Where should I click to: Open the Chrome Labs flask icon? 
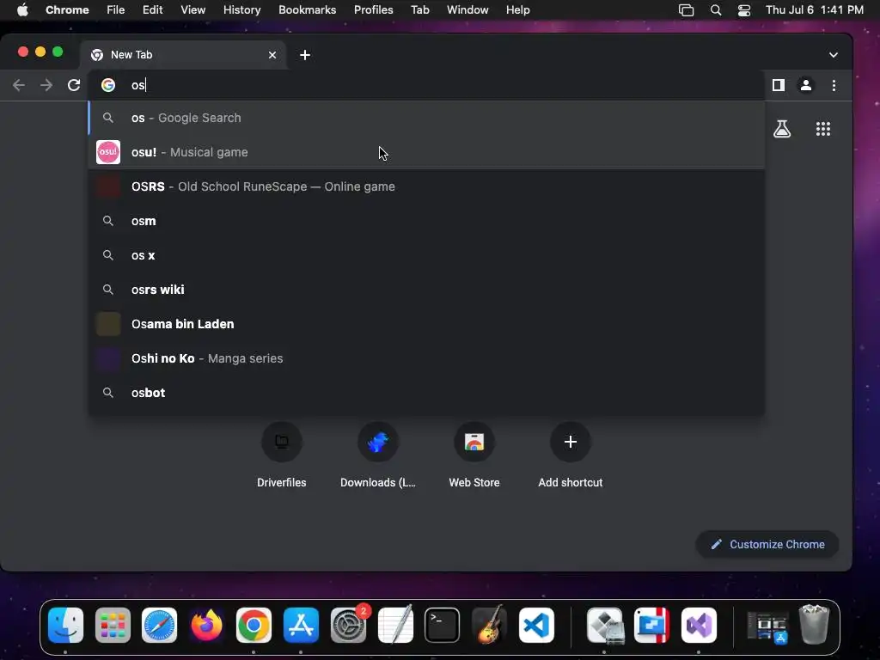pyautogui.click(x=782, y=129)
